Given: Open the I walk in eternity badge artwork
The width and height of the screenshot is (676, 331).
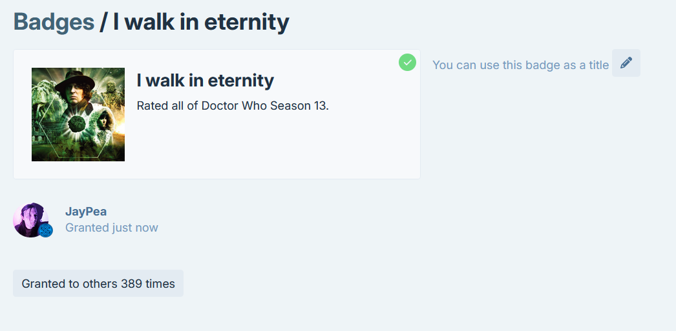Looking at the screenshot, I should tap(78, 114).
